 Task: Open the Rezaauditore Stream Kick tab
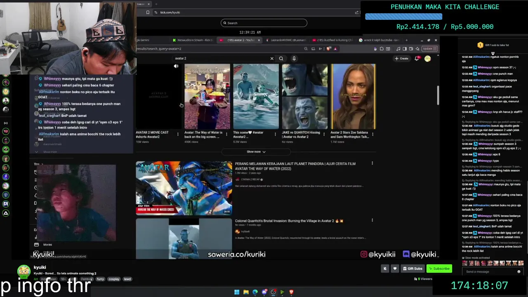click(193, 40)
